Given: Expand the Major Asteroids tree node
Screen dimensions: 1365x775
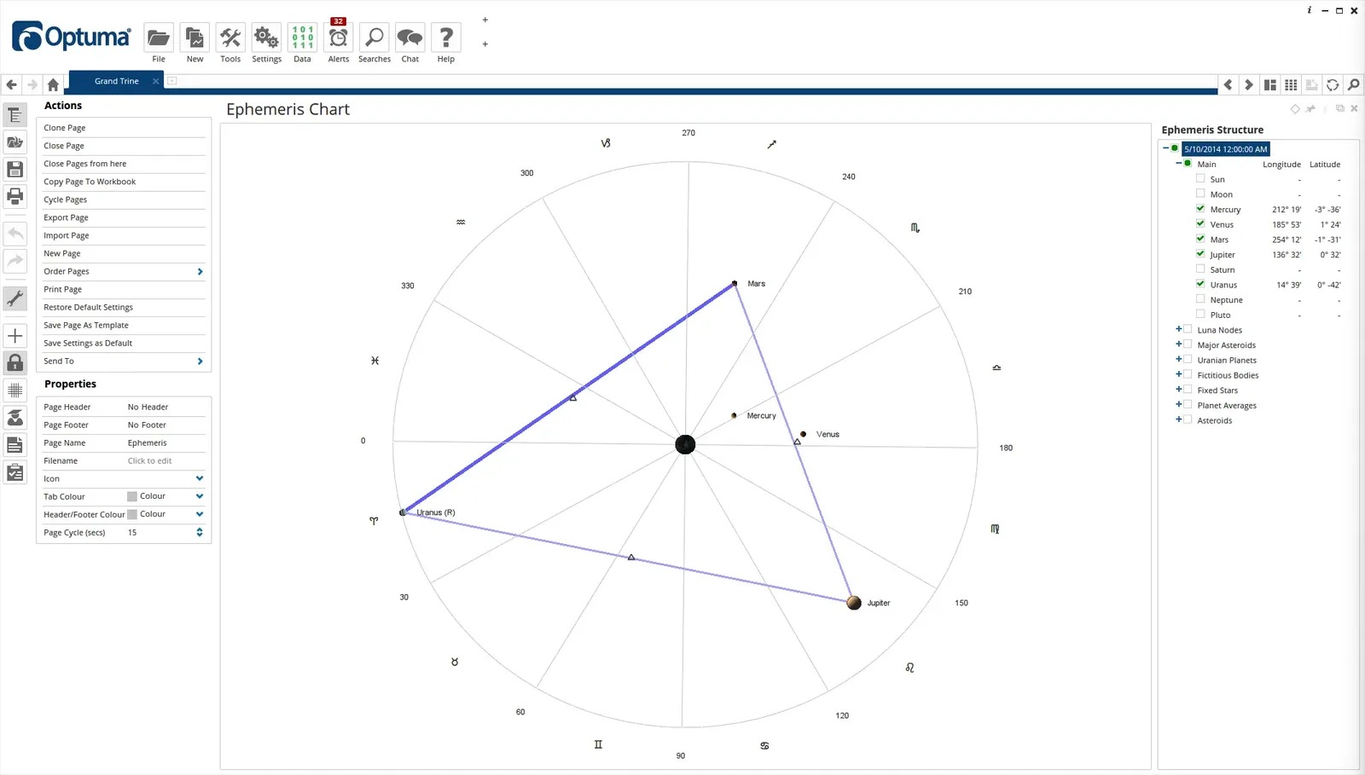Looking at the screenshot, I should [1179, 344].
